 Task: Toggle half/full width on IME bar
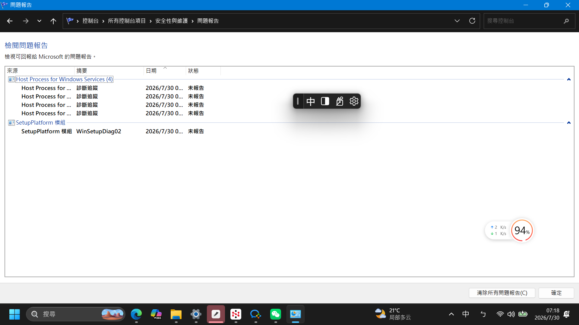(325, 101)
